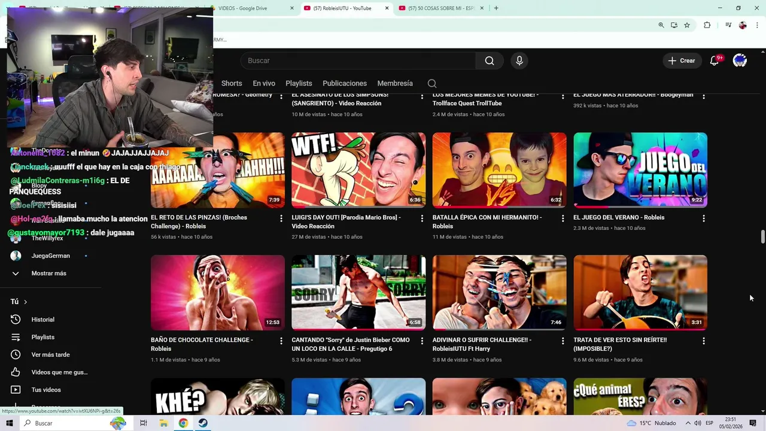Open BATALLA ÉPICA CON MI HERMANITO title

click(487, 221)
